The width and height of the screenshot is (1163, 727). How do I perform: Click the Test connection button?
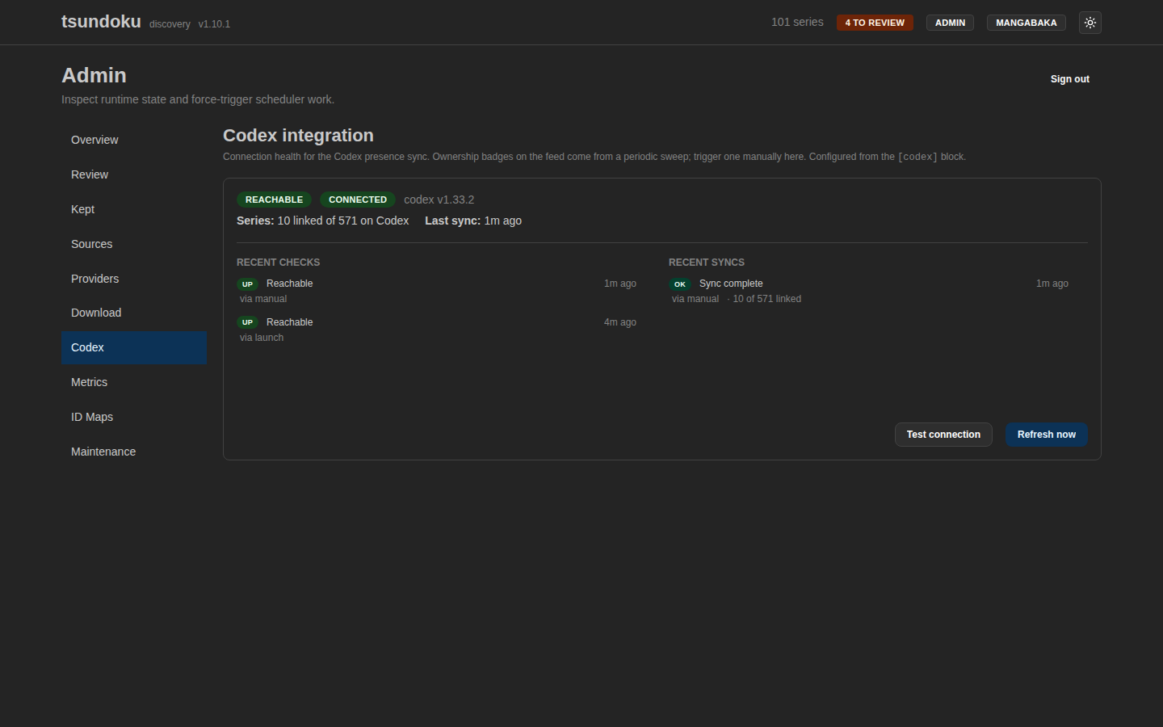[943, 435]
